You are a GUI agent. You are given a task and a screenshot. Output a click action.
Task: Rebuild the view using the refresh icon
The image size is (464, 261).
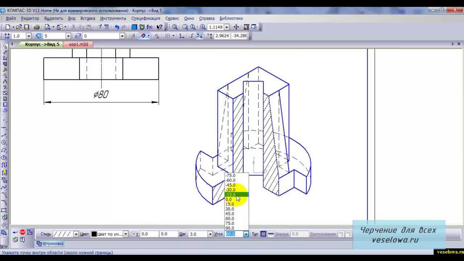pos(254,27)
